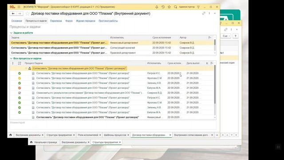Click the Комментарий input field

point(113,125)
